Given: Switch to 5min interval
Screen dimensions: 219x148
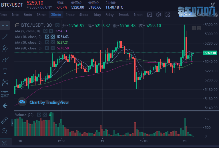Looking at the screenshot, I should 28,15.
